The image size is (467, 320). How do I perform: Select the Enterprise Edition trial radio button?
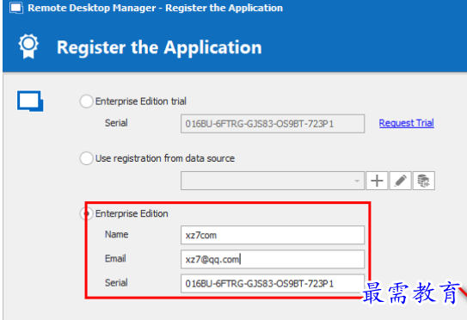click(86, 102)
